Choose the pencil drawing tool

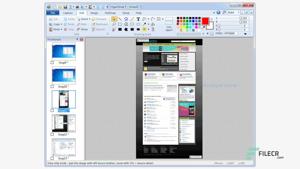click(x=132, y=19)
